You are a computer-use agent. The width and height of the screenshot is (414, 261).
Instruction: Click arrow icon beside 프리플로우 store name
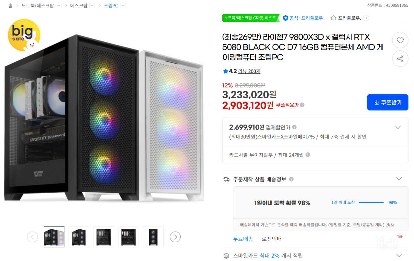(x=366, y=18)
